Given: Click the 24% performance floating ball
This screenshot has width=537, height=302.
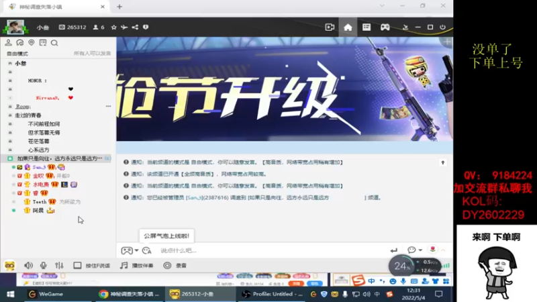Looking at the screenshot, I should click(x=402, y=266).
